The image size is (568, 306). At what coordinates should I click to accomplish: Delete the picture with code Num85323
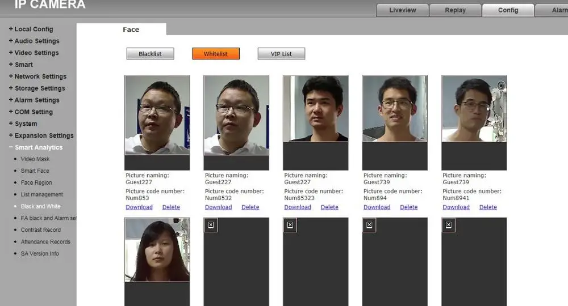click(329, 207)
